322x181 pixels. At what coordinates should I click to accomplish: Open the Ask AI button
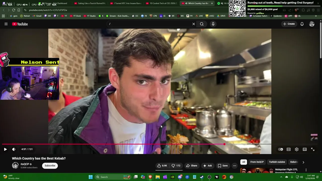click(208, 166)
